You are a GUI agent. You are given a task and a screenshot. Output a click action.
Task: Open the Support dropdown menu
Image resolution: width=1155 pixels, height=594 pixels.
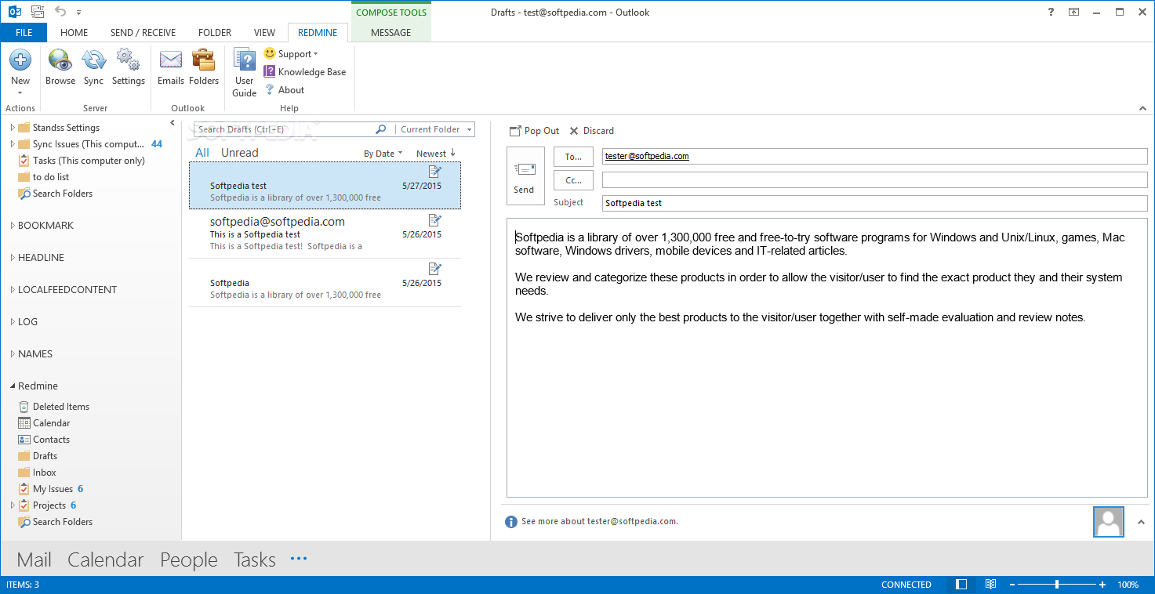pyautogui.click(x=291, y=54)
